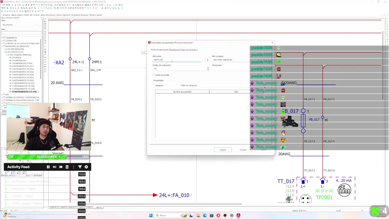Select page 4 INSTRUMENTOS (TV_001)
389x219 pixels.
click(x=22, y=66)
